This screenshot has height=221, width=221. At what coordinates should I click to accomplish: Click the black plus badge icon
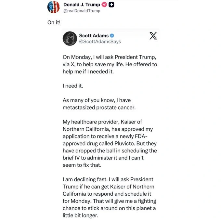click(111, 5)
